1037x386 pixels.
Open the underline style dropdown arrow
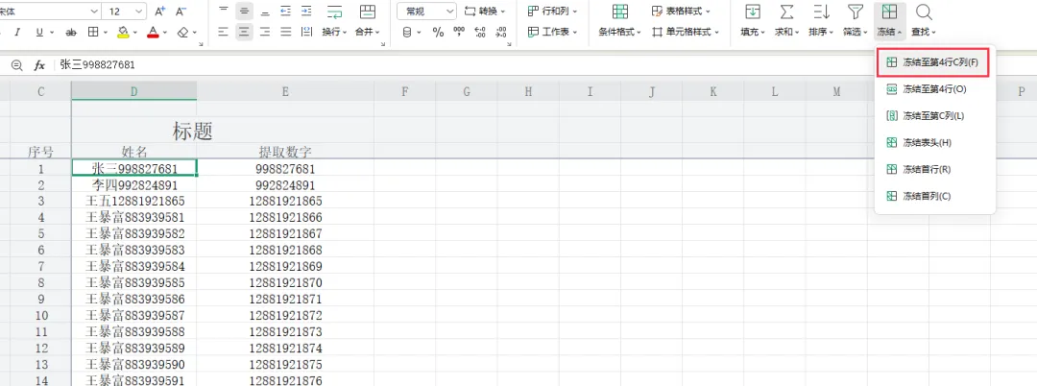52,32
